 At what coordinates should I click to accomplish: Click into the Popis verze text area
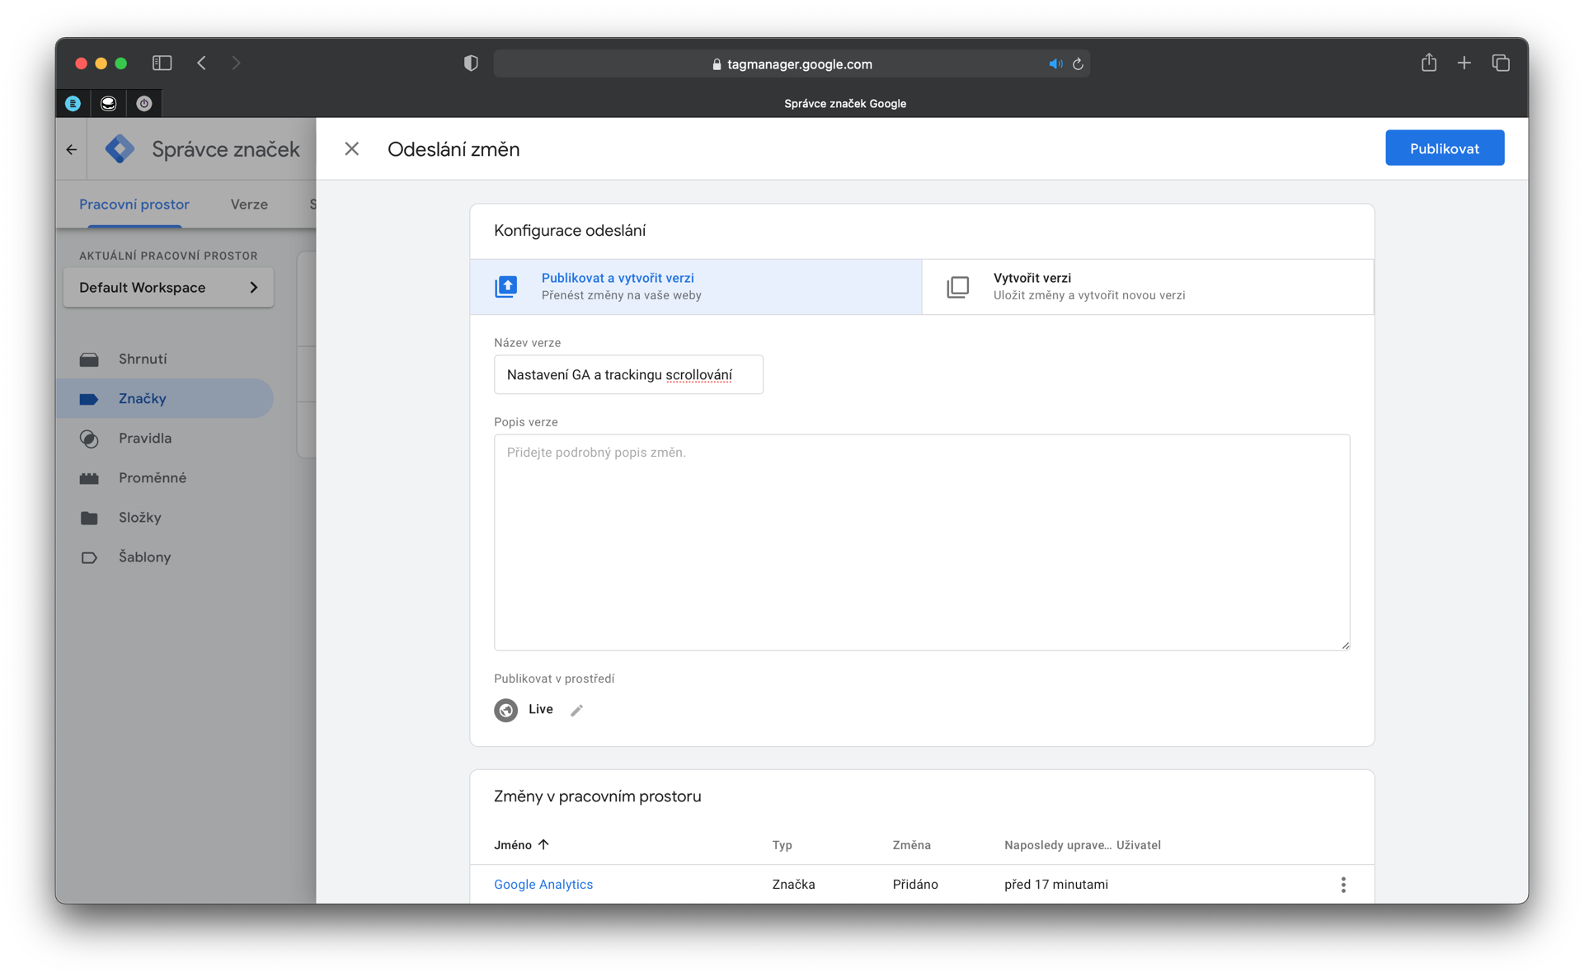(x=921, y=542)
